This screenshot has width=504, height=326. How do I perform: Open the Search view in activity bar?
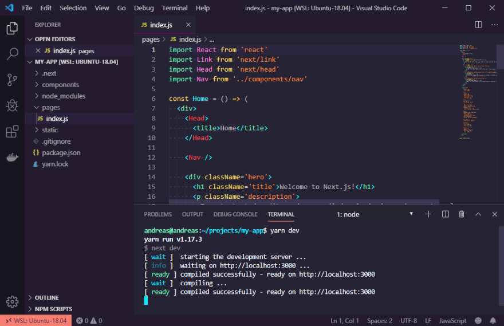pyautogui.click(x=12, y=54)
